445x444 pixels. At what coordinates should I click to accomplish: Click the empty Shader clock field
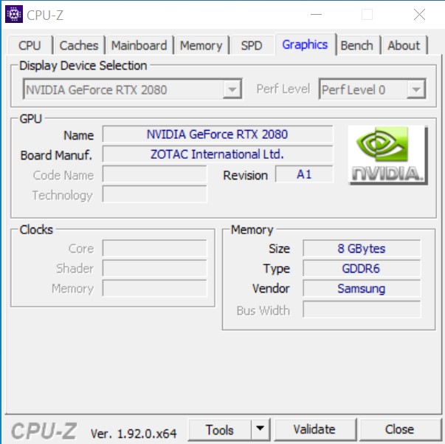155,268
